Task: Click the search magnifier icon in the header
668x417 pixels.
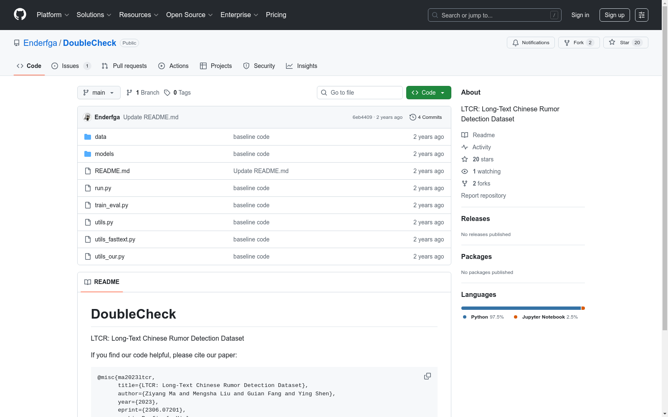Action: point(435,15)
